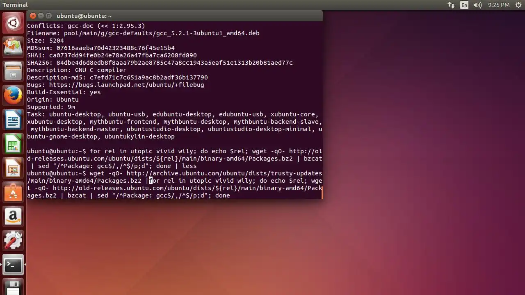Click the Launchpad filebug URL text

point(127,85)
